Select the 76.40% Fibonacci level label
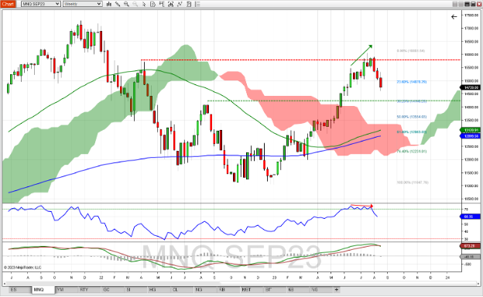This screenshot has height=297, width=483. click(412, 152)
